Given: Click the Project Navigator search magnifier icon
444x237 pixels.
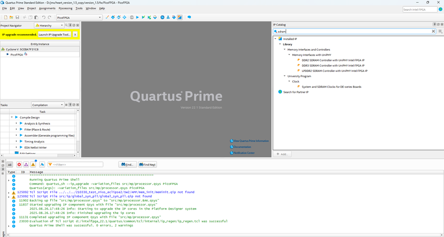Looking at the screenshot, I should pos(67,25).
